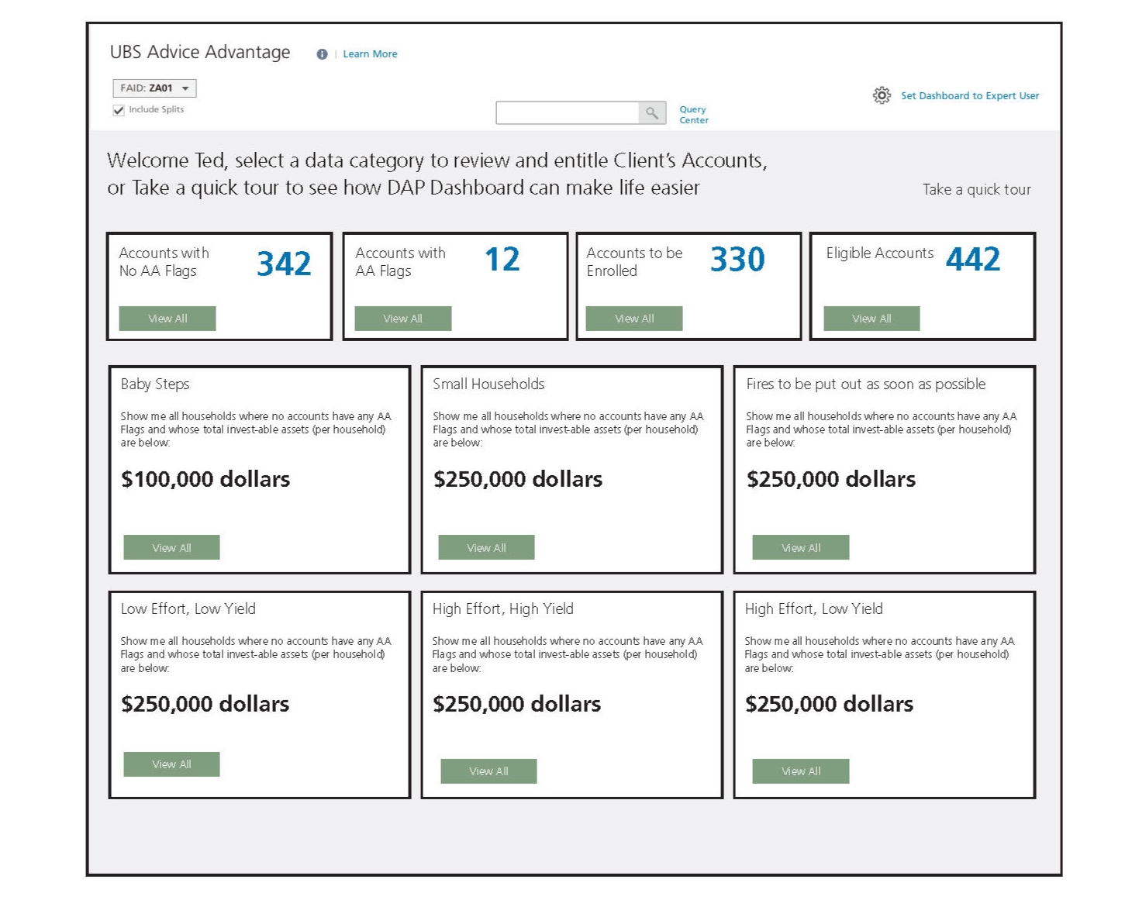Click the Learn More link
Image resolution: width=1125 pixels, height=900 pixels.
tap(370, 53)
